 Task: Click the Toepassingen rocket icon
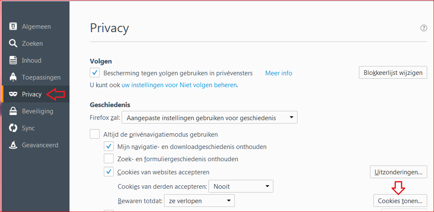coord(13,77)
